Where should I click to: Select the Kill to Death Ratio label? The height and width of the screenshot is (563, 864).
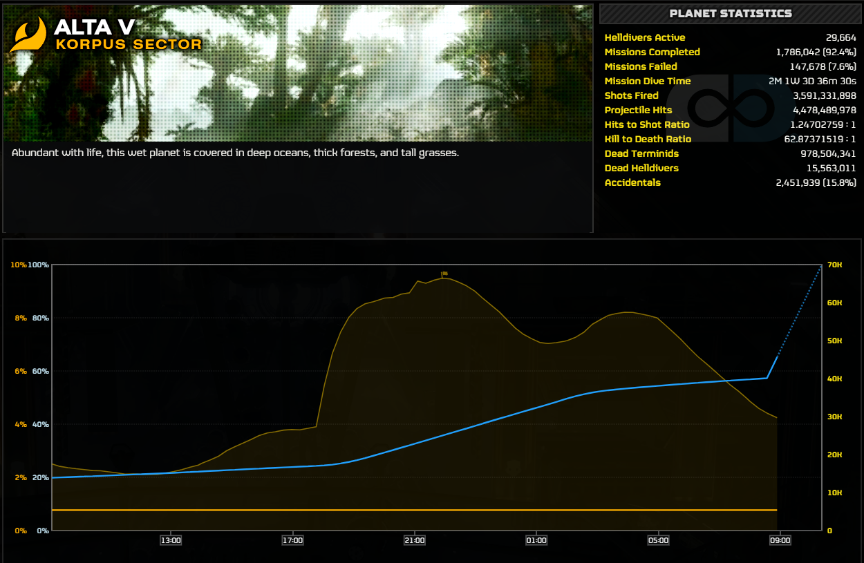648,139
